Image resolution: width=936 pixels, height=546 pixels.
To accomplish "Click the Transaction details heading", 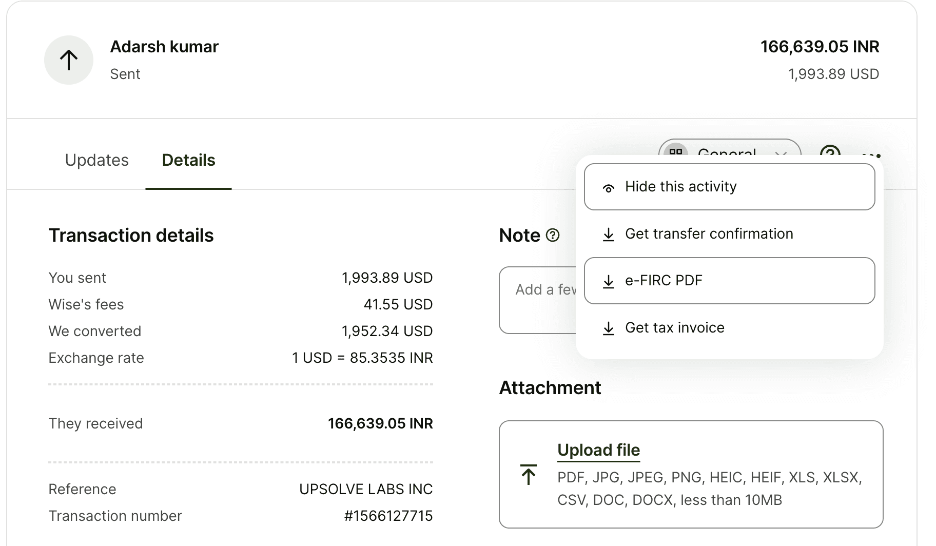I will point(131,236).
